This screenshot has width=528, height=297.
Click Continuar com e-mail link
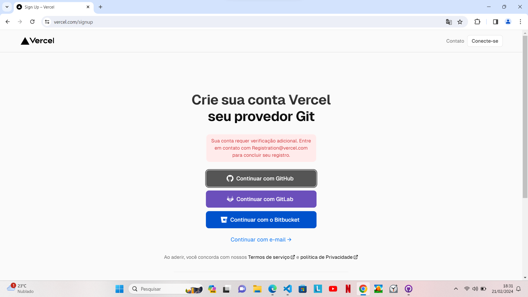pos(261,240)
